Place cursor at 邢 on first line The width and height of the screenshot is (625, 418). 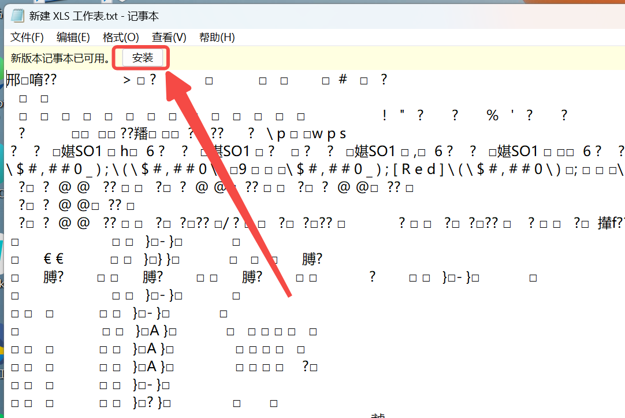[13, 80]
